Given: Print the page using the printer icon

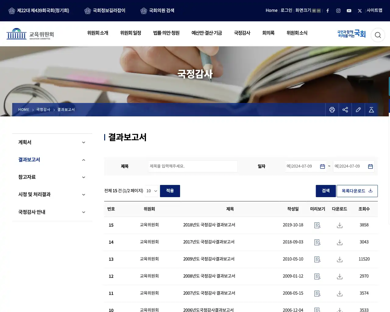Looking at the screenshot, I should (x=332, y=110).
